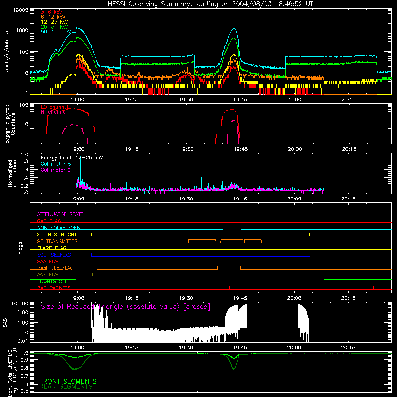Select the 'Collimator 8' legend label
Screen dimensions: 397x397
tap(56, 164)
